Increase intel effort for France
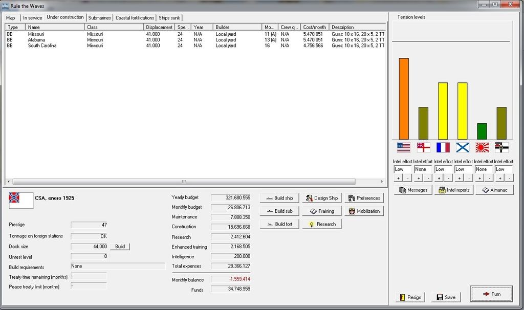The height and width of the screenshot is (310, 524). (439, 179)
